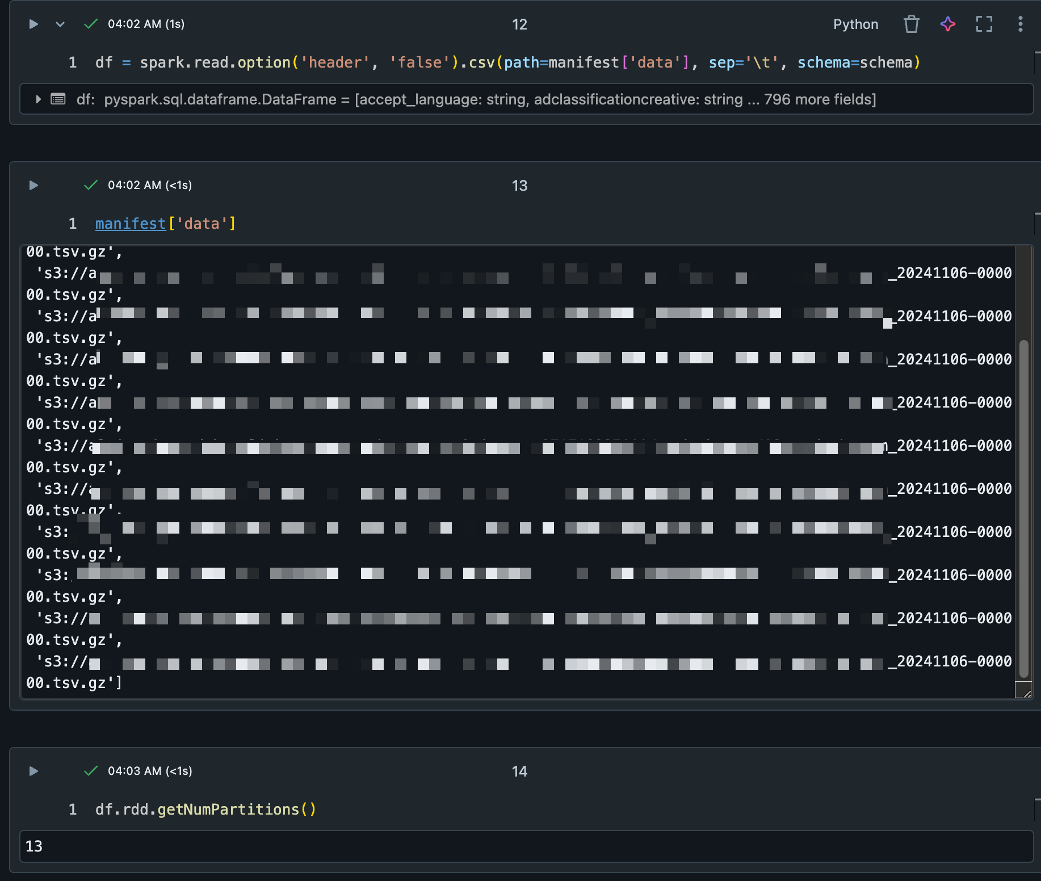1041x881 pixels.
Task: Click the green success checkmark on cell 12
Action: (x=91, y=24)
